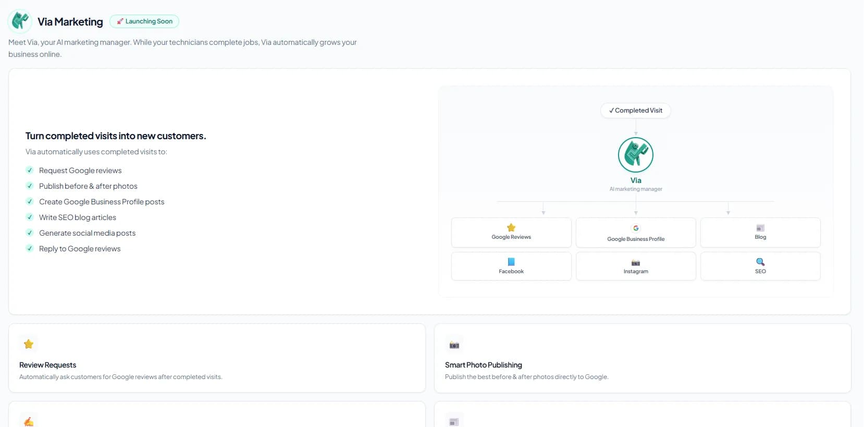
Task: Click the large Via avatar in diagram
Action: 636,155
